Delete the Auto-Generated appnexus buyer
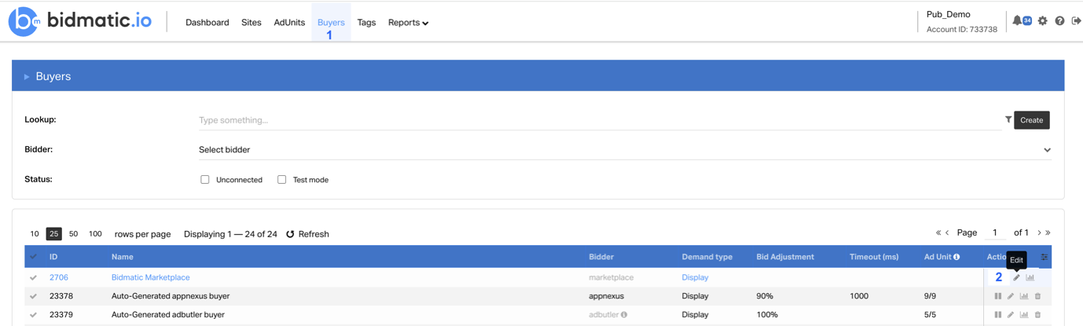Image resolution: width=1083 pixels, height=326 pixels. click(x=1037, y=296)
